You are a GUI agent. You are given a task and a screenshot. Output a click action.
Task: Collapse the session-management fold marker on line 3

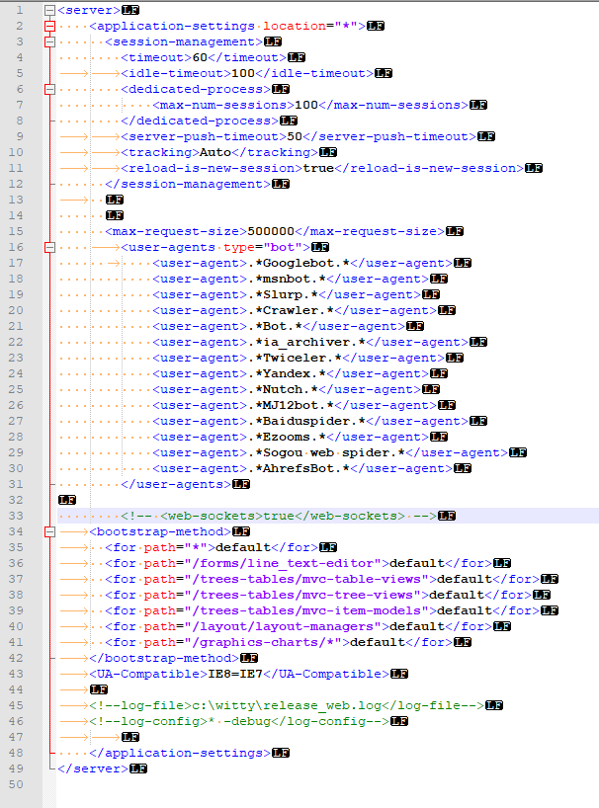49,41
